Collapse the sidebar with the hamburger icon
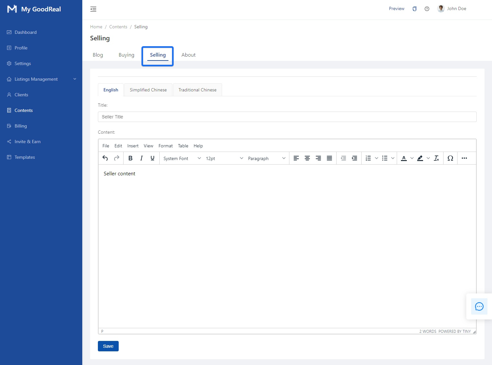 (93, 9)
